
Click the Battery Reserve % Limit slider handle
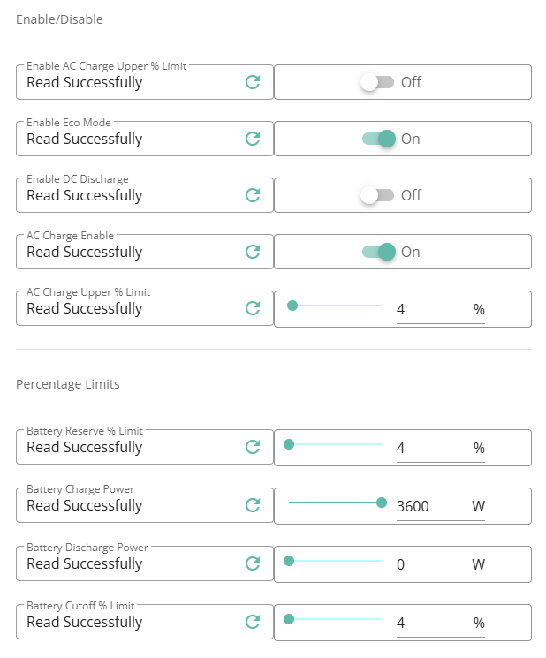[289, 444]
